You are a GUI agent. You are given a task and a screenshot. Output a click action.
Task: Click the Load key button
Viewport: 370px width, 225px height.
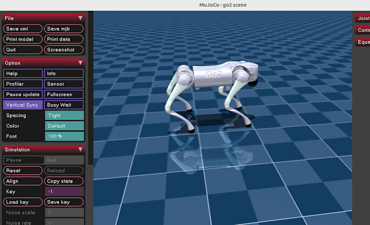[23, 202]
